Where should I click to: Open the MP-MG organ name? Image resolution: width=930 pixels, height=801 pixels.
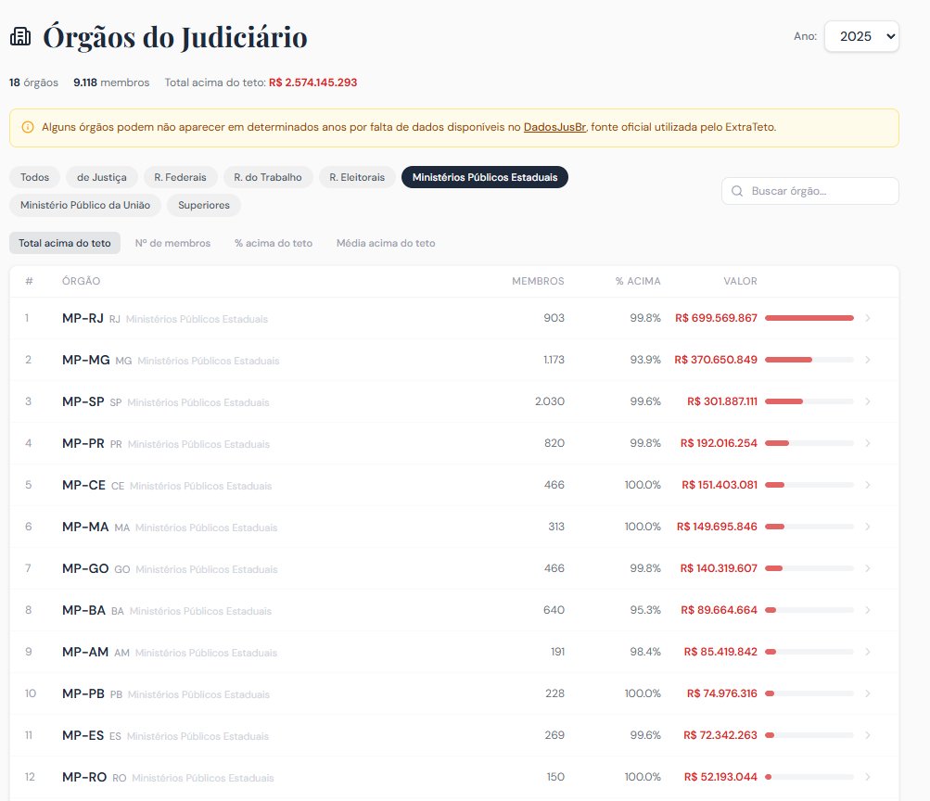[x=86, y=360]
